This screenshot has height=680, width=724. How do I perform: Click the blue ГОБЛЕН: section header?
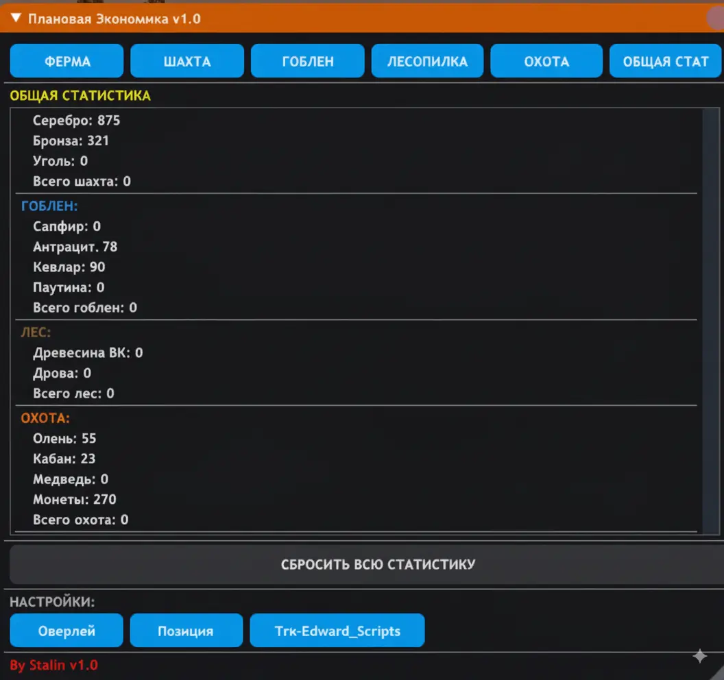(49, 206)
